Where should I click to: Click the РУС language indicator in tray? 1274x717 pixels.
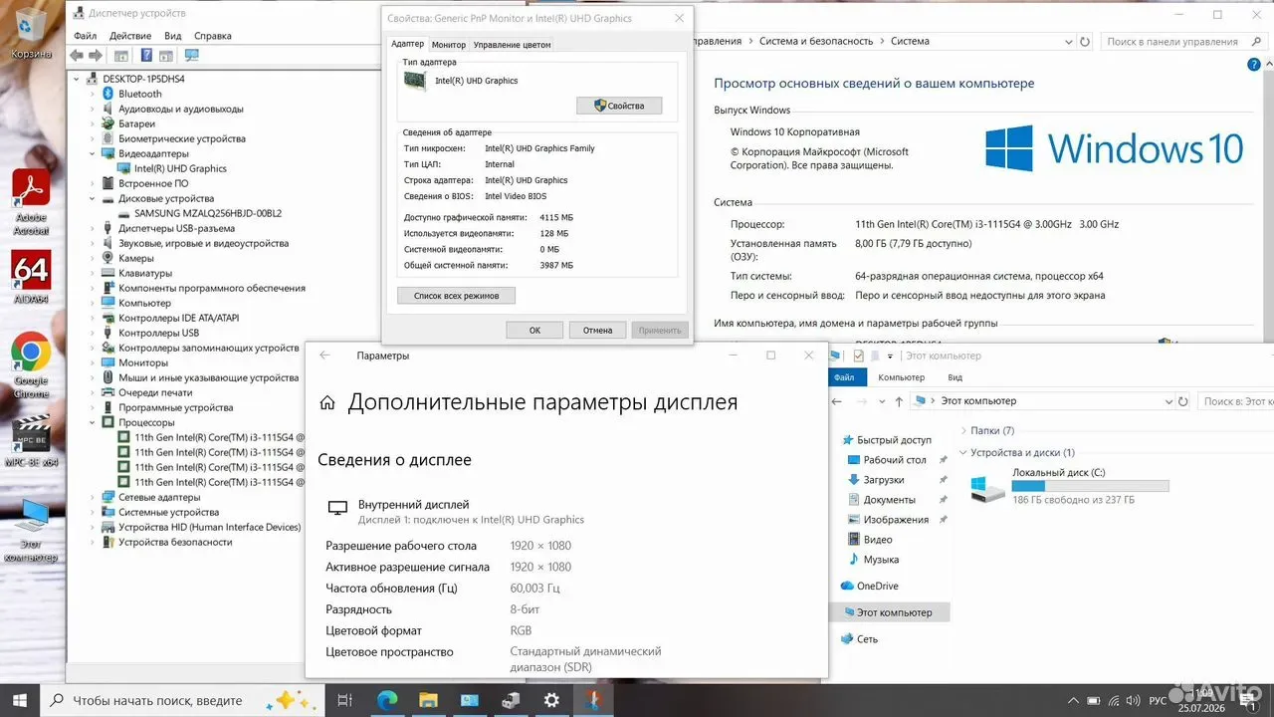click(1158, 701)
